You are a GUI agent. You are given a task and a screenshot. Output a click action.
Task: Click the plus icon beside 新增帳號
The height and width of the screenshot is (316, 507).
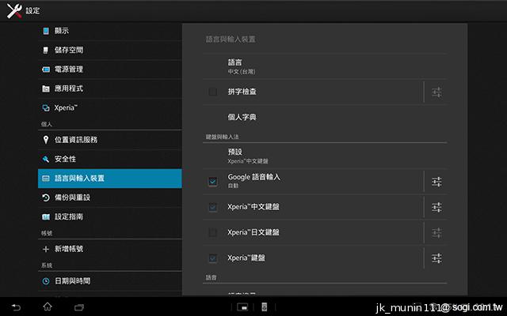46,249
